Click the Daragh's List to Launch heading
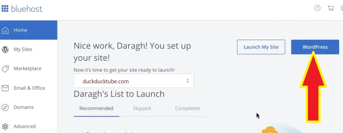Image resolution: width=343 pixels, height=133 pixels. [119, 94]
